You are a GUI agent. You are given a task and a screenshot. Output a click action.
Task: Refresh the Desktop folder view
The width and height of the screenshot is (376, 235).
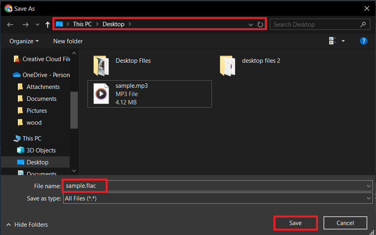pyautogui.click(x=261, y=24)
